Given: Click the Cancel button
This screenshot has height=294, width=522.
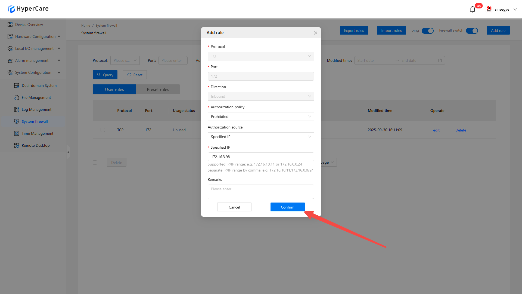Looking at the screenshot, I should [x=234, y=207].
